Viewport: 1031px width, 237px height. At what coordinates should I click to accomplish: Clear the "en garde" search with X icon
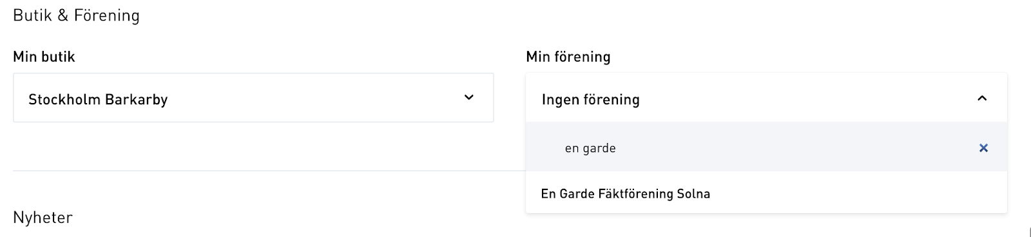pyautogui.click(x=983, y=148)
